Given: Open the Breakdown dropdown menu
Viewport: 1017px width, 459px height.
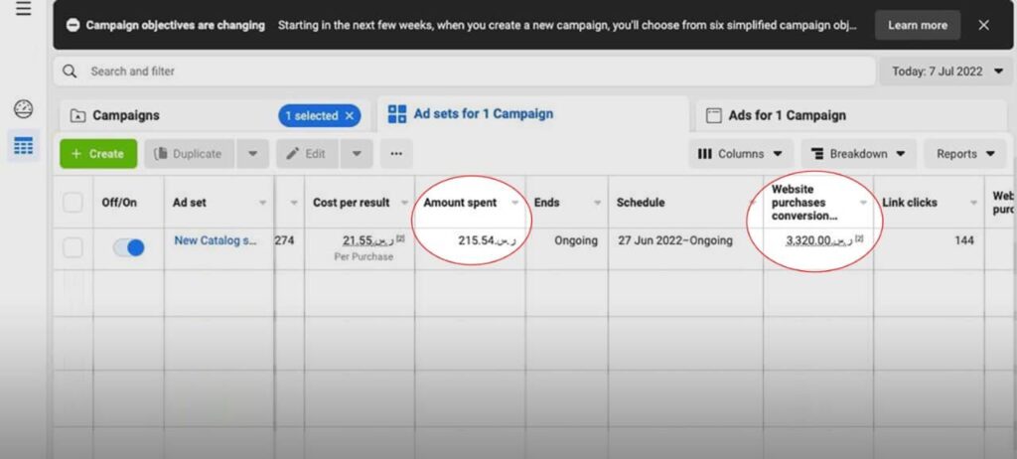Looking at the screenshot, I should 858,154.
